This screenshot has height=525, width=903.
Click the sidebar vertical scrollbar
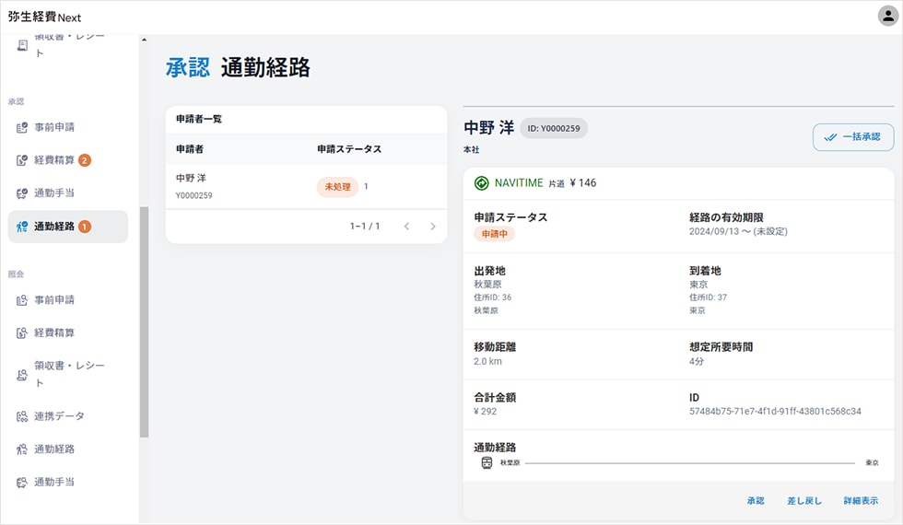[144, 322]
